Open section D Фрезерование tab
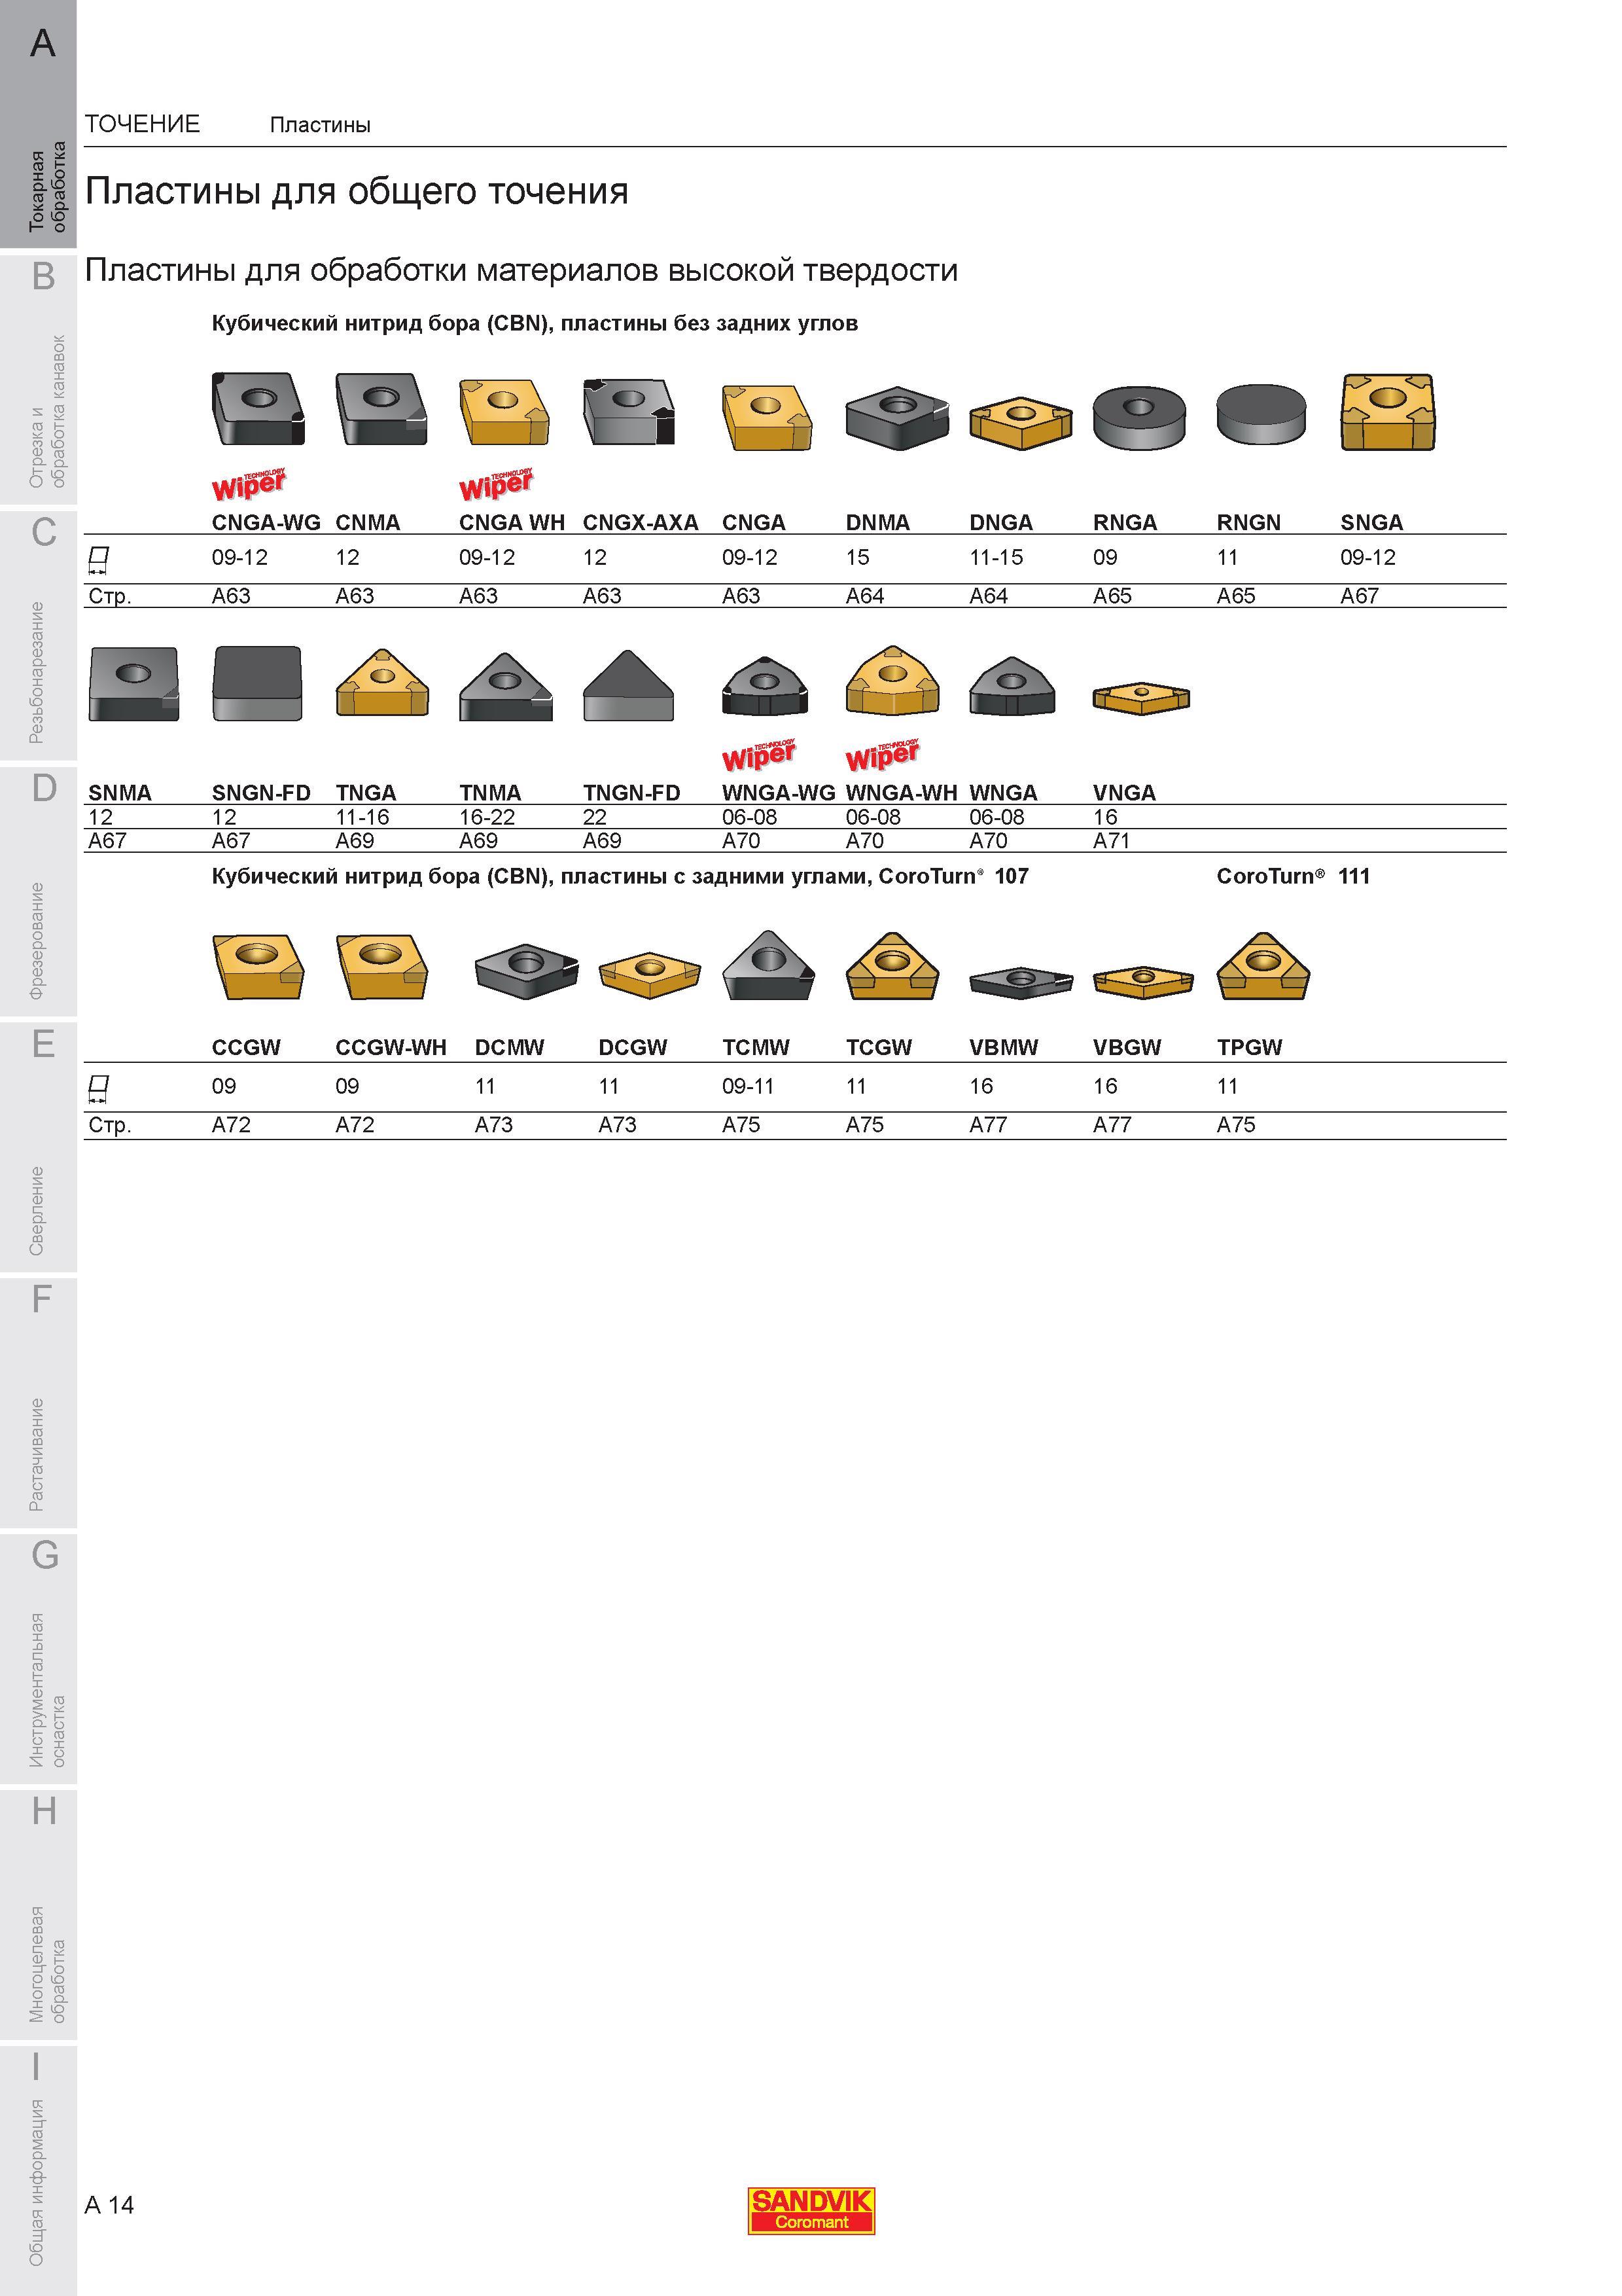This screenshot has width=1622, height=2296. [x=38, y=892]
